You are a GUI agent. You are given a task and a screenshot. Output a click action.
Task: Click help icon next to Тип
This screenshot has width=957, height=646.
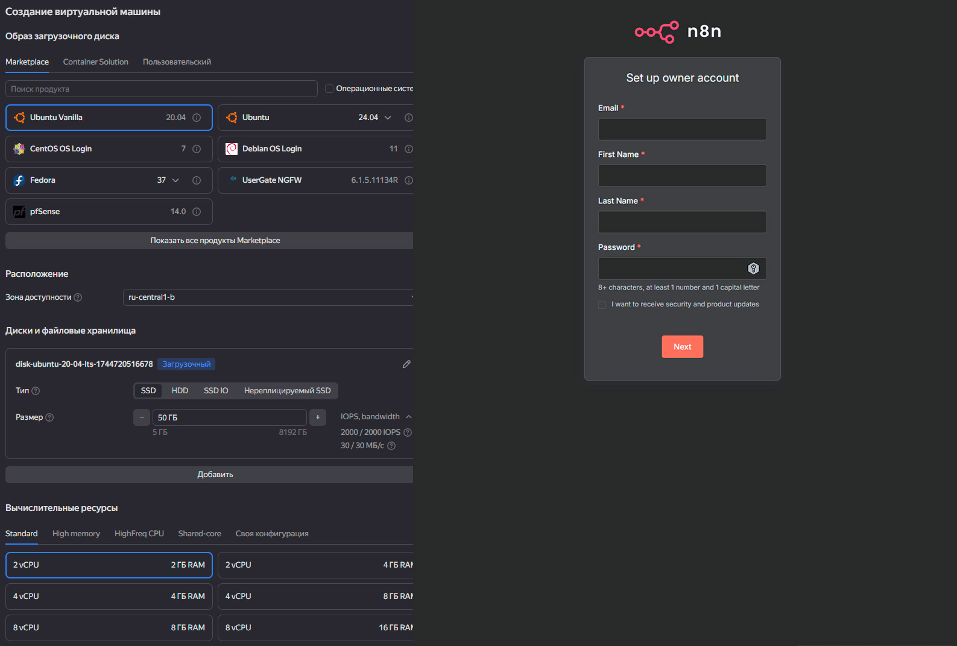click(x=36, y=391)
